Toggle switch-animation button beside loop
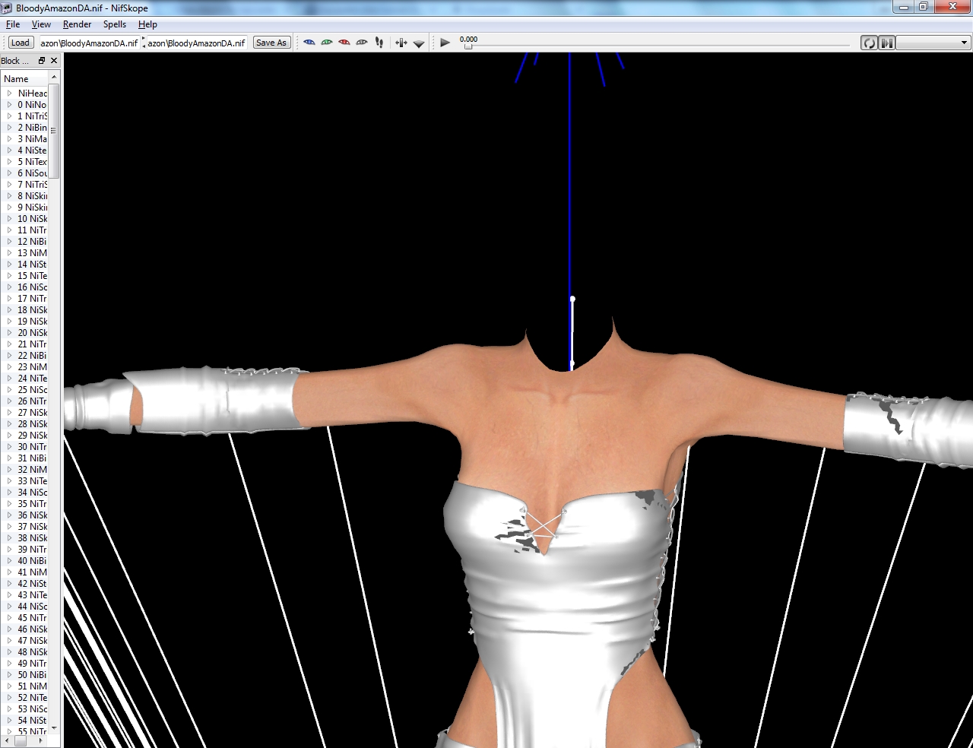The height and width of the screenshot is (748, 973). (887, 43)
